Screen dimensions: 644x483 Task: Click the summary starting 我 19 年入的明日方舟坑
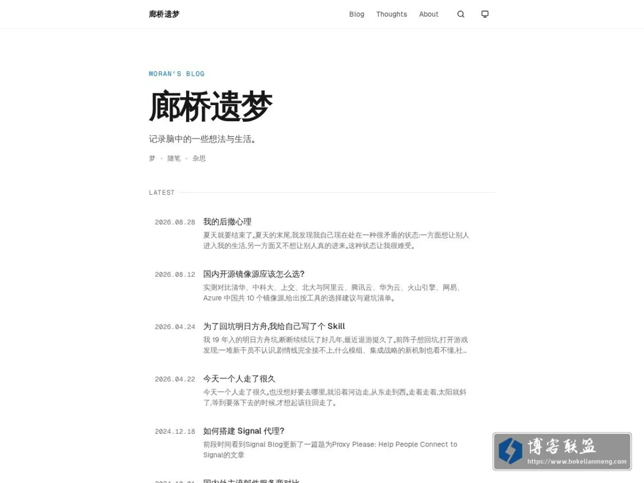pyautogui.click(x=335, y=345)
